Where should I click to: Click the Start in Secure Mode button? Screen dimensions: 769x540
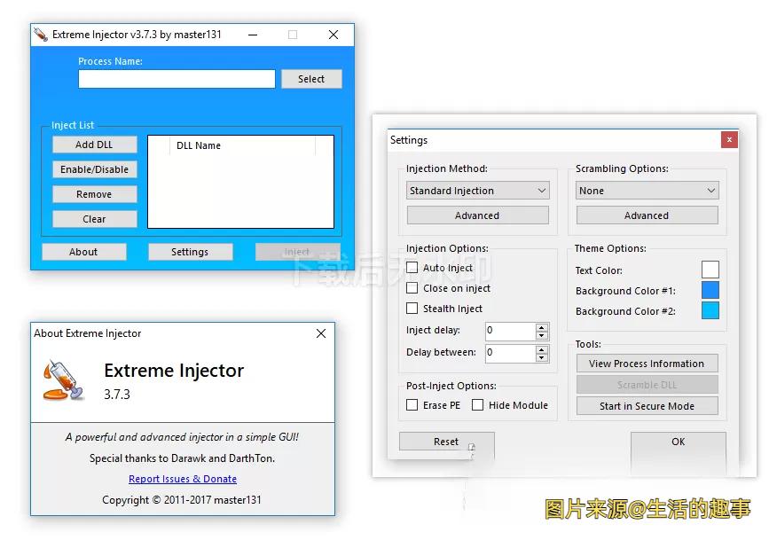pyautogui.click(x=647, y=406)
